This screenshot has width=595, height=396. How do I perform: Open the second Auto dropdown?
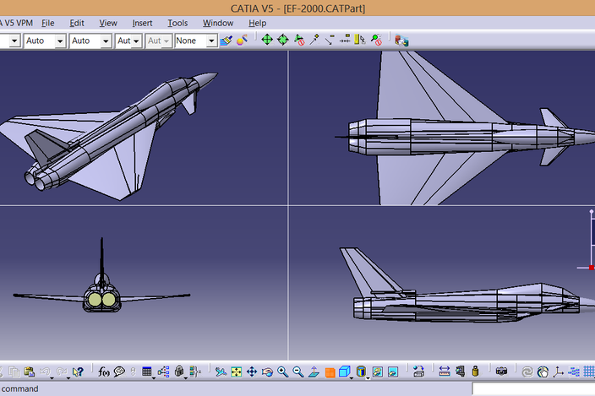point(106,41)
